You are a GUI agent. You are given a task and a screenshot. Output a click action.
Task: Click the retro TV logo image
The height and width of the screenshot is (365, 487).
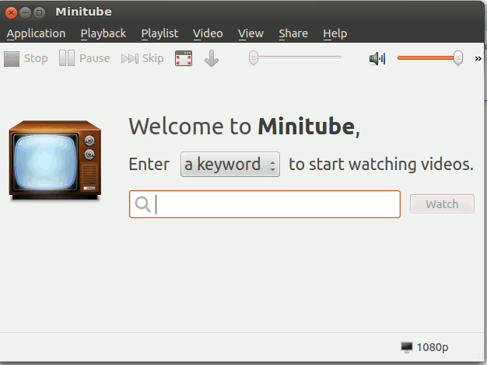pos(55,160)
